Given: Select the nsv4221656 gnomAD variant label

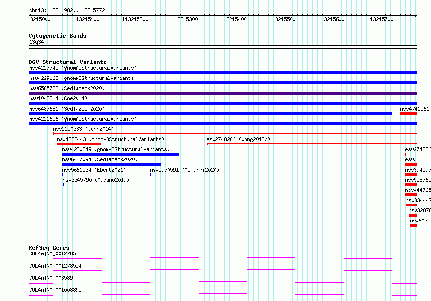Looking at the screenshot, I should point(83,119).
